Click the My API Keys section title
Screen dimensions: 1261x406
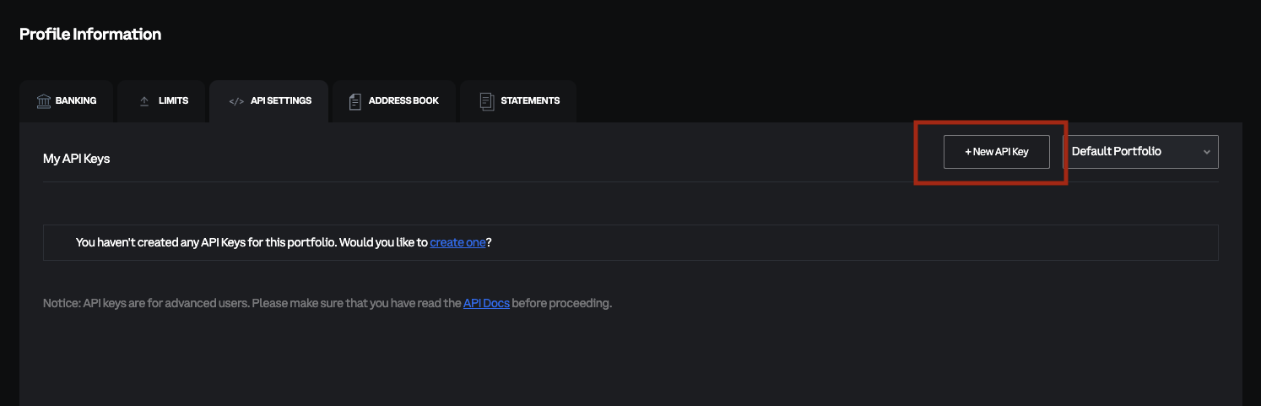77,159
